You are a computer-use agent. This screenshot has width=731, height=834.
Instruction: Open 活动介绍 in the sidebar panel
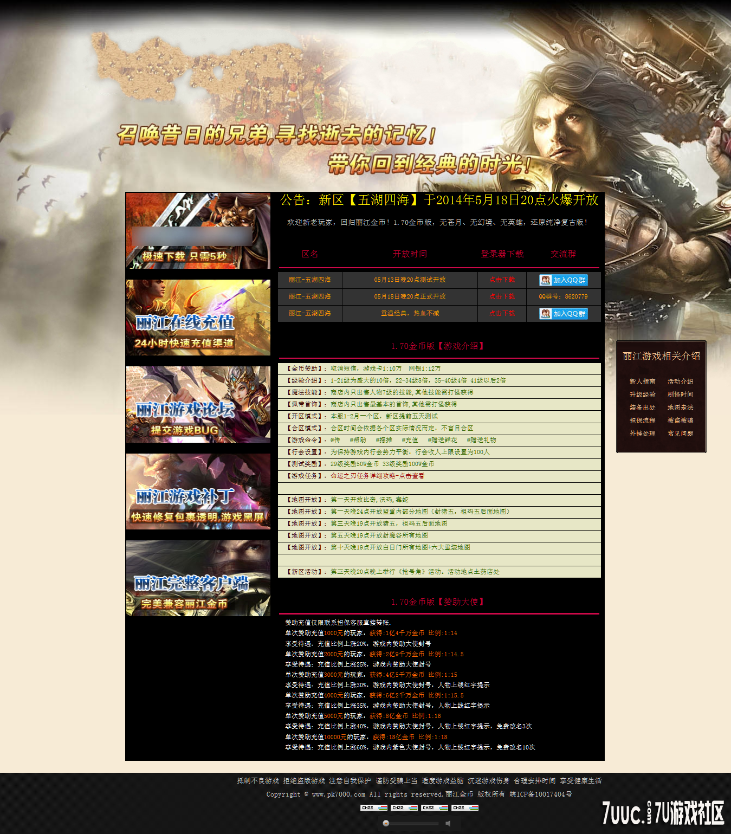point(681,382)
